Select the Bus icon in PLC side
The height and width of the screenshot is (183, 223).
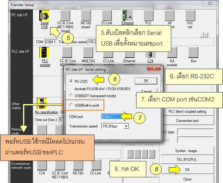point(193,52)
